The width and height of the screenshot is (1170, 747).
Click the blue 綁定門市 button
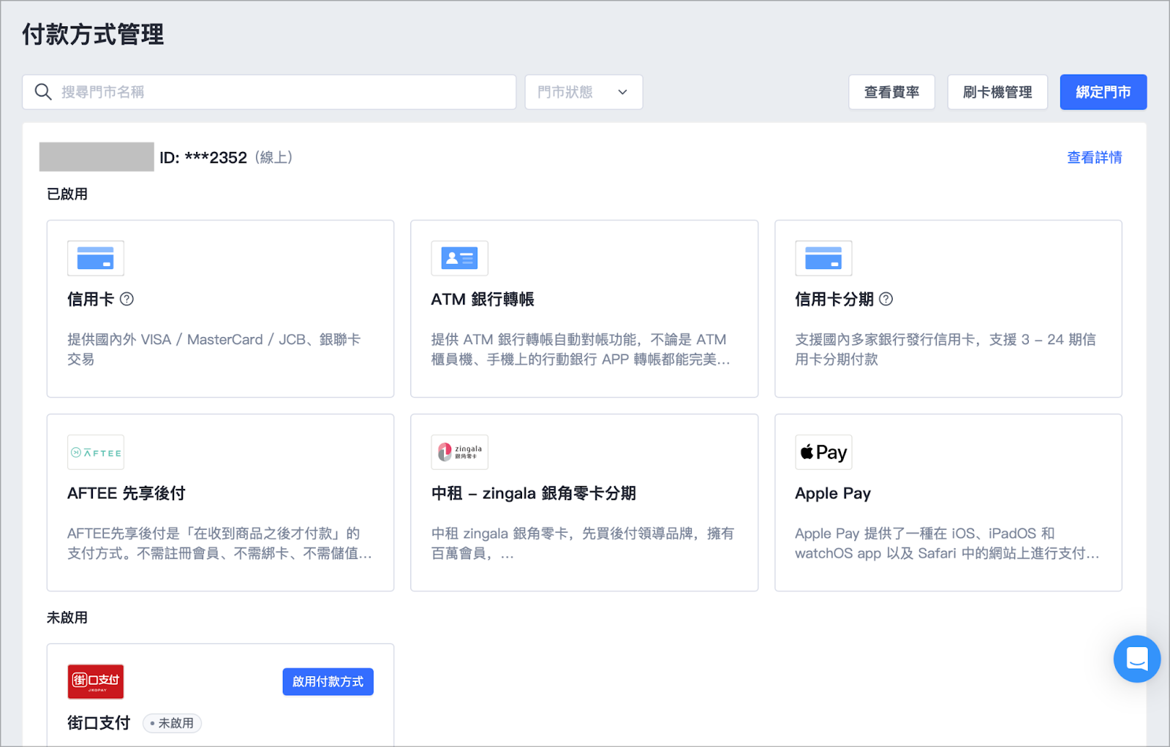(1103, 92)
